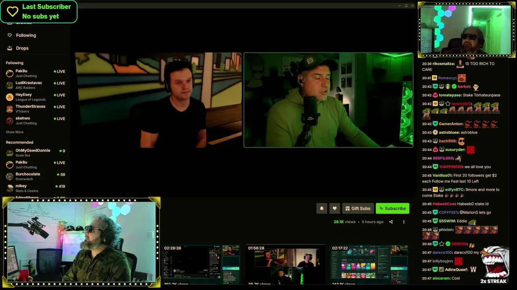This screenshot has width=517, height=290.
Task: Select chat user SSSWIM
Action: 447,221
